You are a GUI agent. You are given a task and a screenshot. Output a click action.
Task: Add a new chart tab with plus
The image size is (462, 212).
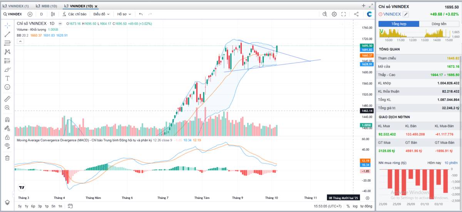click(x=363, y=6)
